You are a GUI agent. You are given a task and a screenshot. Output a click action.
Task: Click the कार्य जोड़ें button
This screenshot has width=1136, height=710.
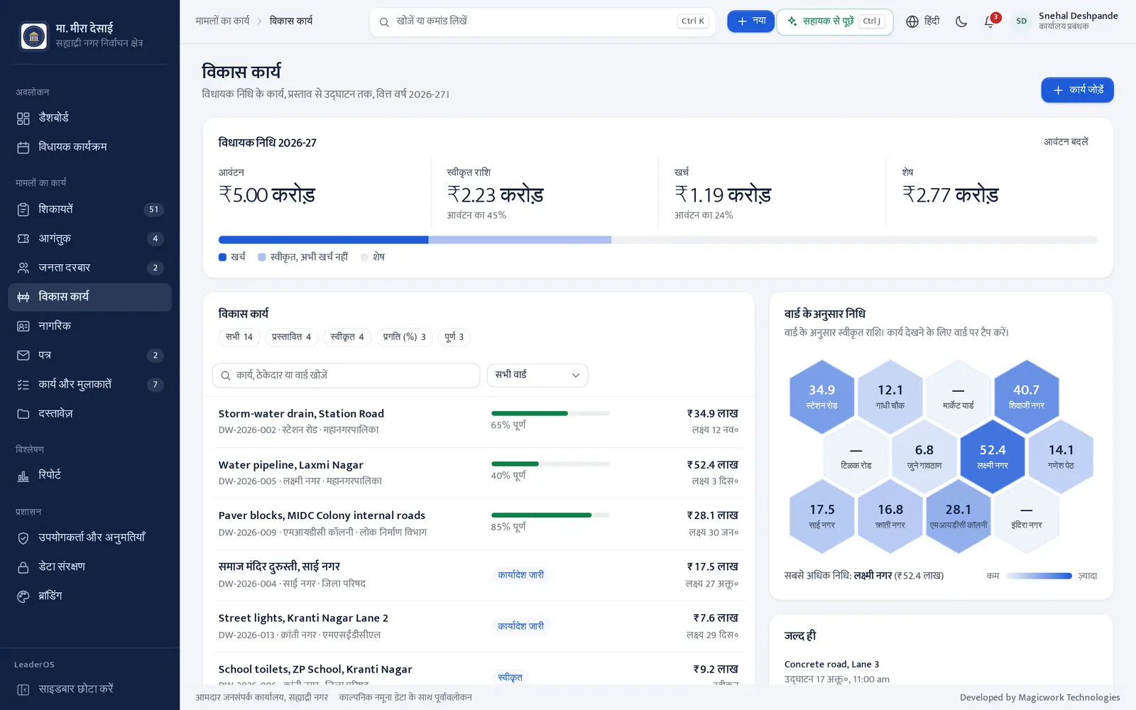[x=1077, y=90]
